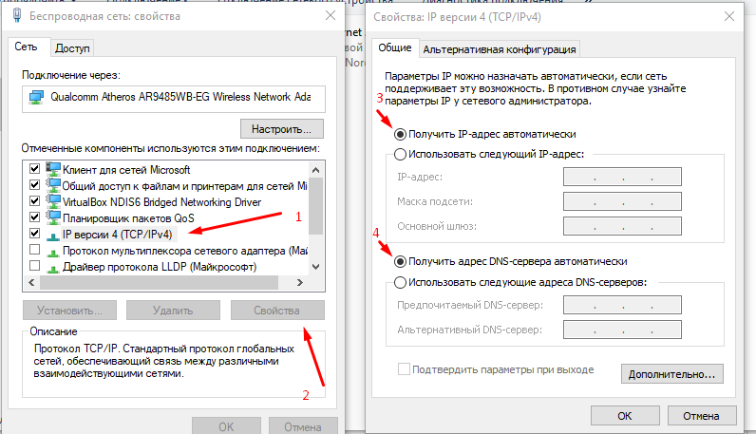Select Планировщик пакетов QoS row text
Viewport: 756px width, 434px height.
pos(128,218)
